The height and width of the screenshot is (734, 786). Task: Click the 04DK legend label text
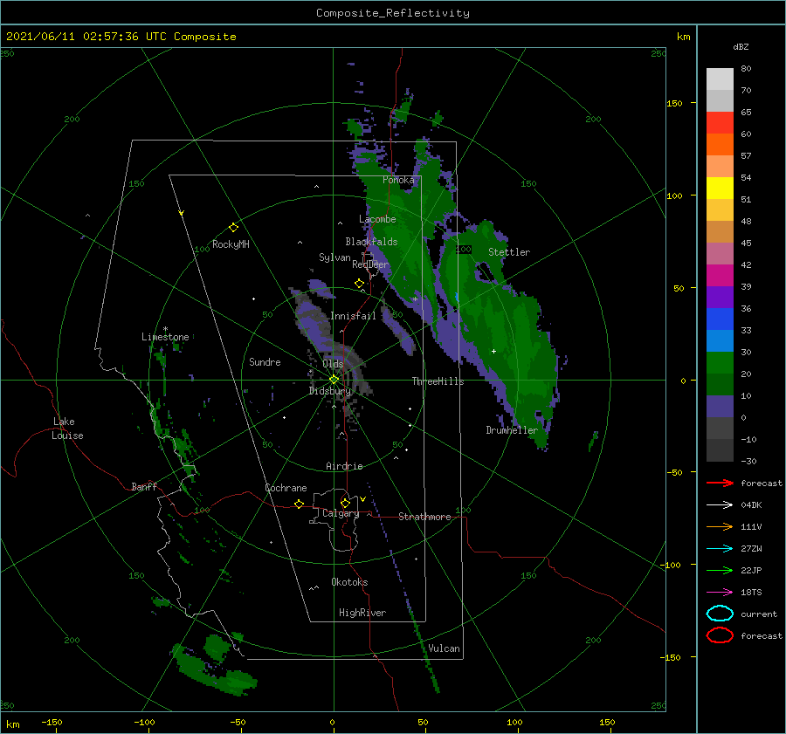click(751, 505)
